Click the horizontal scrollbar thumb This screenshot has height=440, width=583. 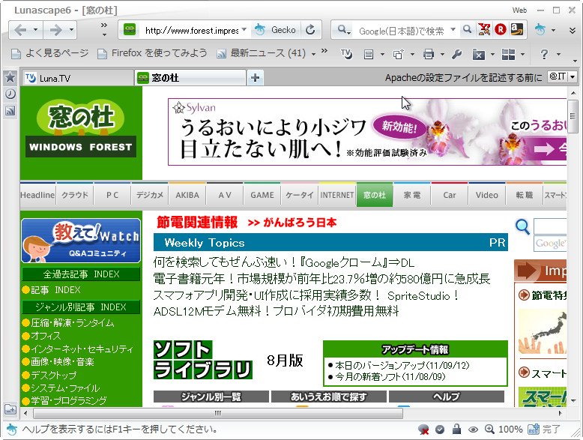click(218, 413)
